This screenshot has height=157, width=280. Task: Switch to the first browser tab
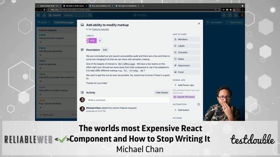[x=49, y=6]
